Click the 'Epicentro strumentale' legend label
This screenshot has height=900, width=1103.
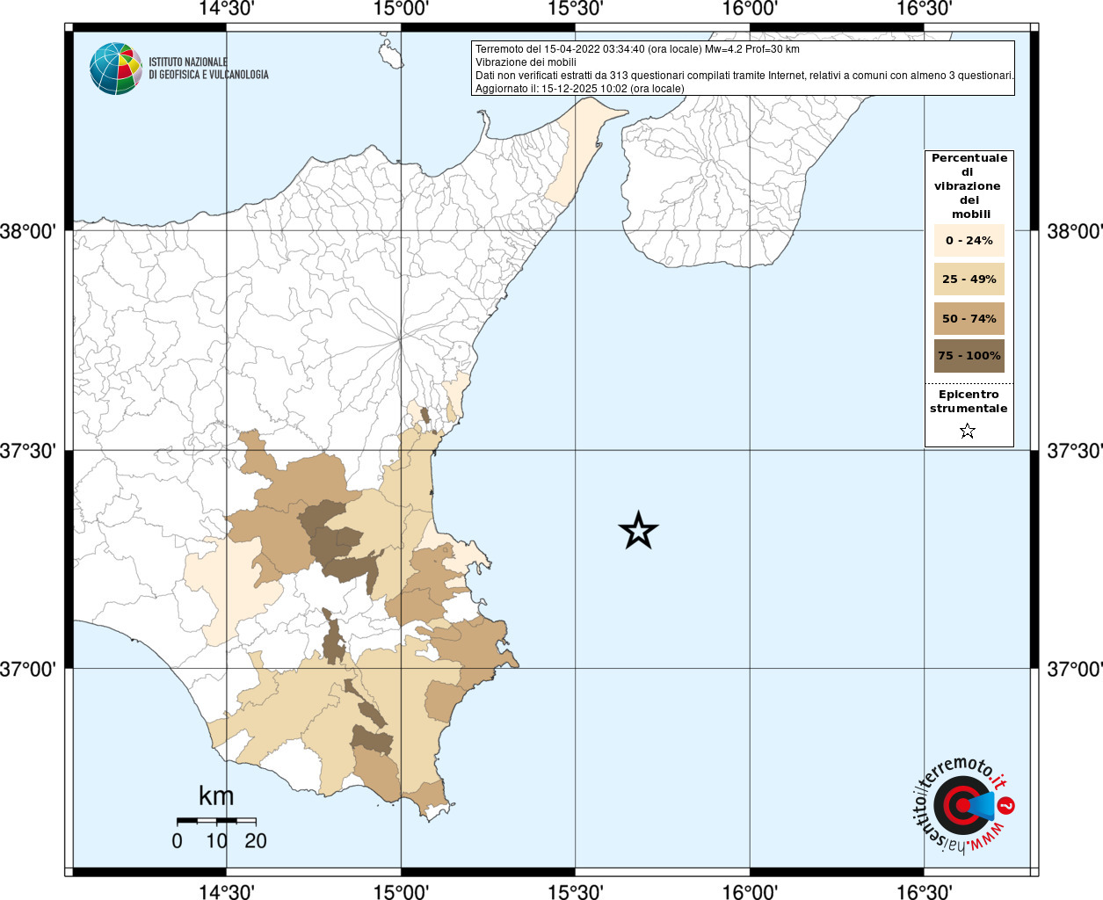[969, 402]
